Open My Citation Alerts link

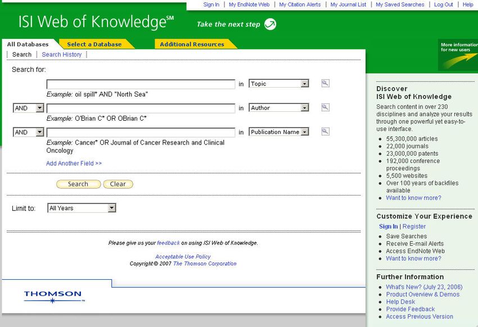click(x=300, y=4)
